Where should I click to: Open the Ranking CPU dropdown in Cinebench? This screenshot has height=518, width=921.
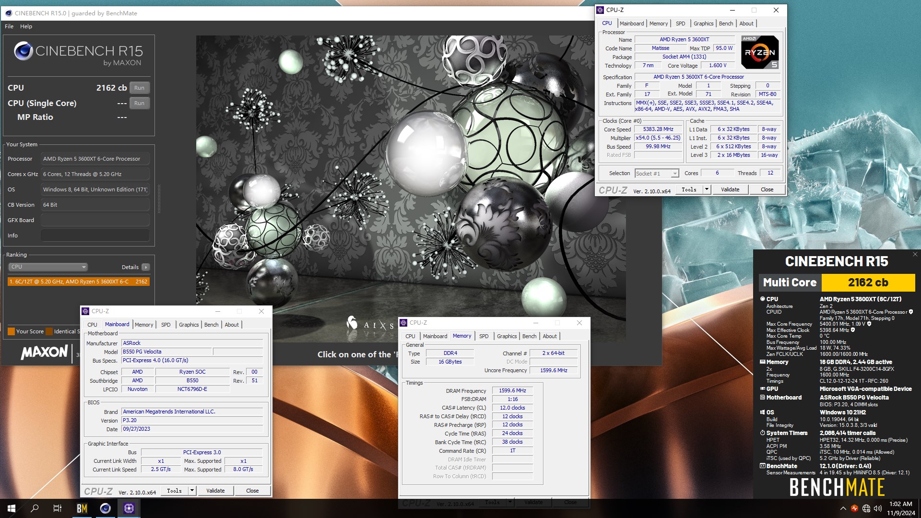tap(48, 267)
